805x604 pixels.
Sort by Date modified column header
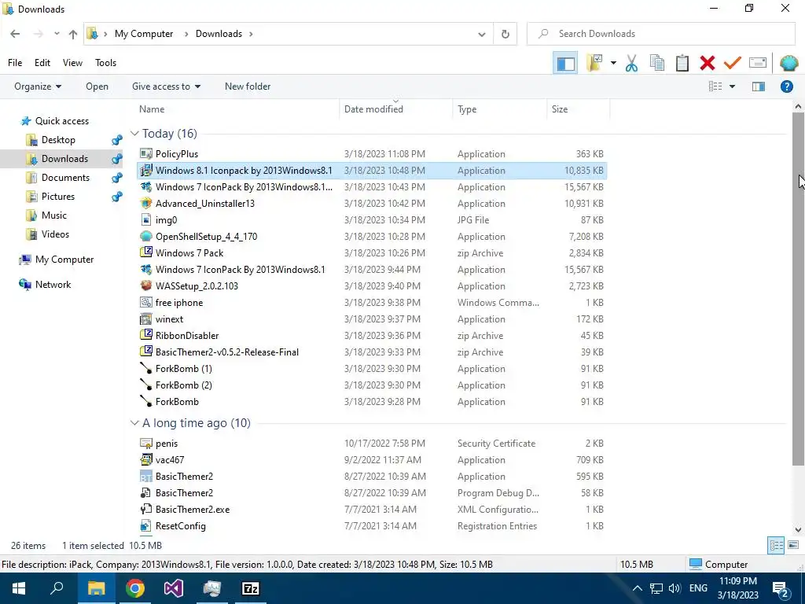[373, 109]
